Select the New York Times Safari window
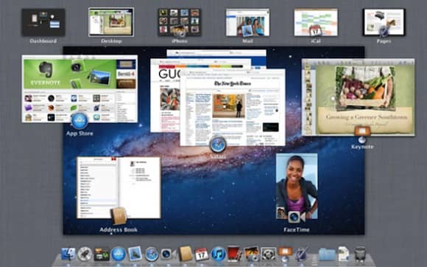 [x=233, y=107]
